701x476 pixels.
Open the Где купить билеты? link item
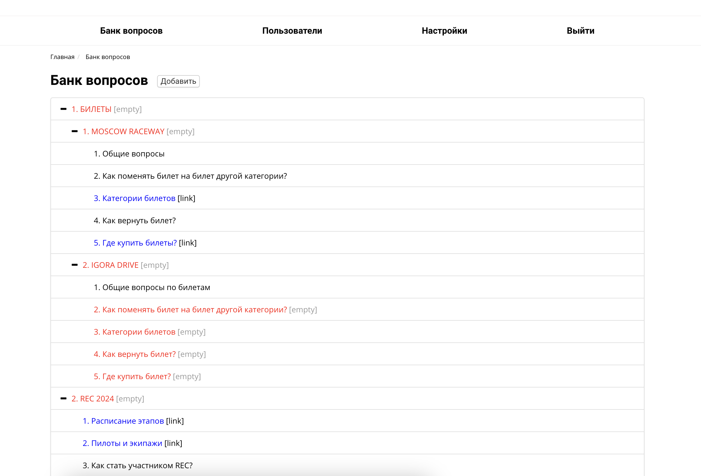[135, 243]
